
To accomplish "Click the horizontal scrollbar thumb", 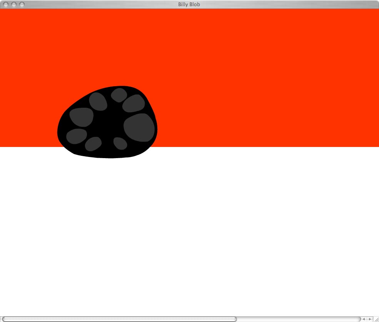I will [x=119, y=319].
